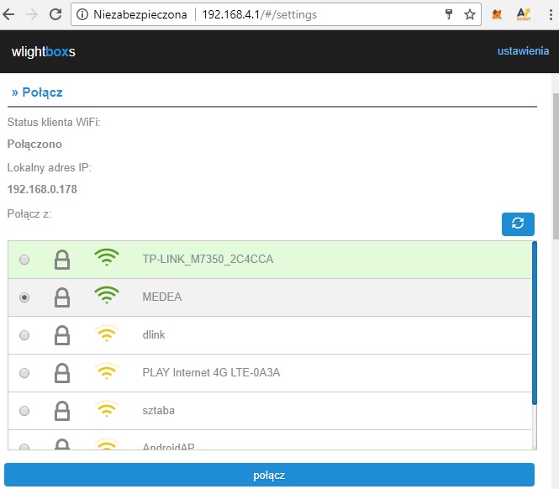The width and height of the screenshot is (559, 489).
Task: Click the address bar URL field
Action: tap(319, 14)
